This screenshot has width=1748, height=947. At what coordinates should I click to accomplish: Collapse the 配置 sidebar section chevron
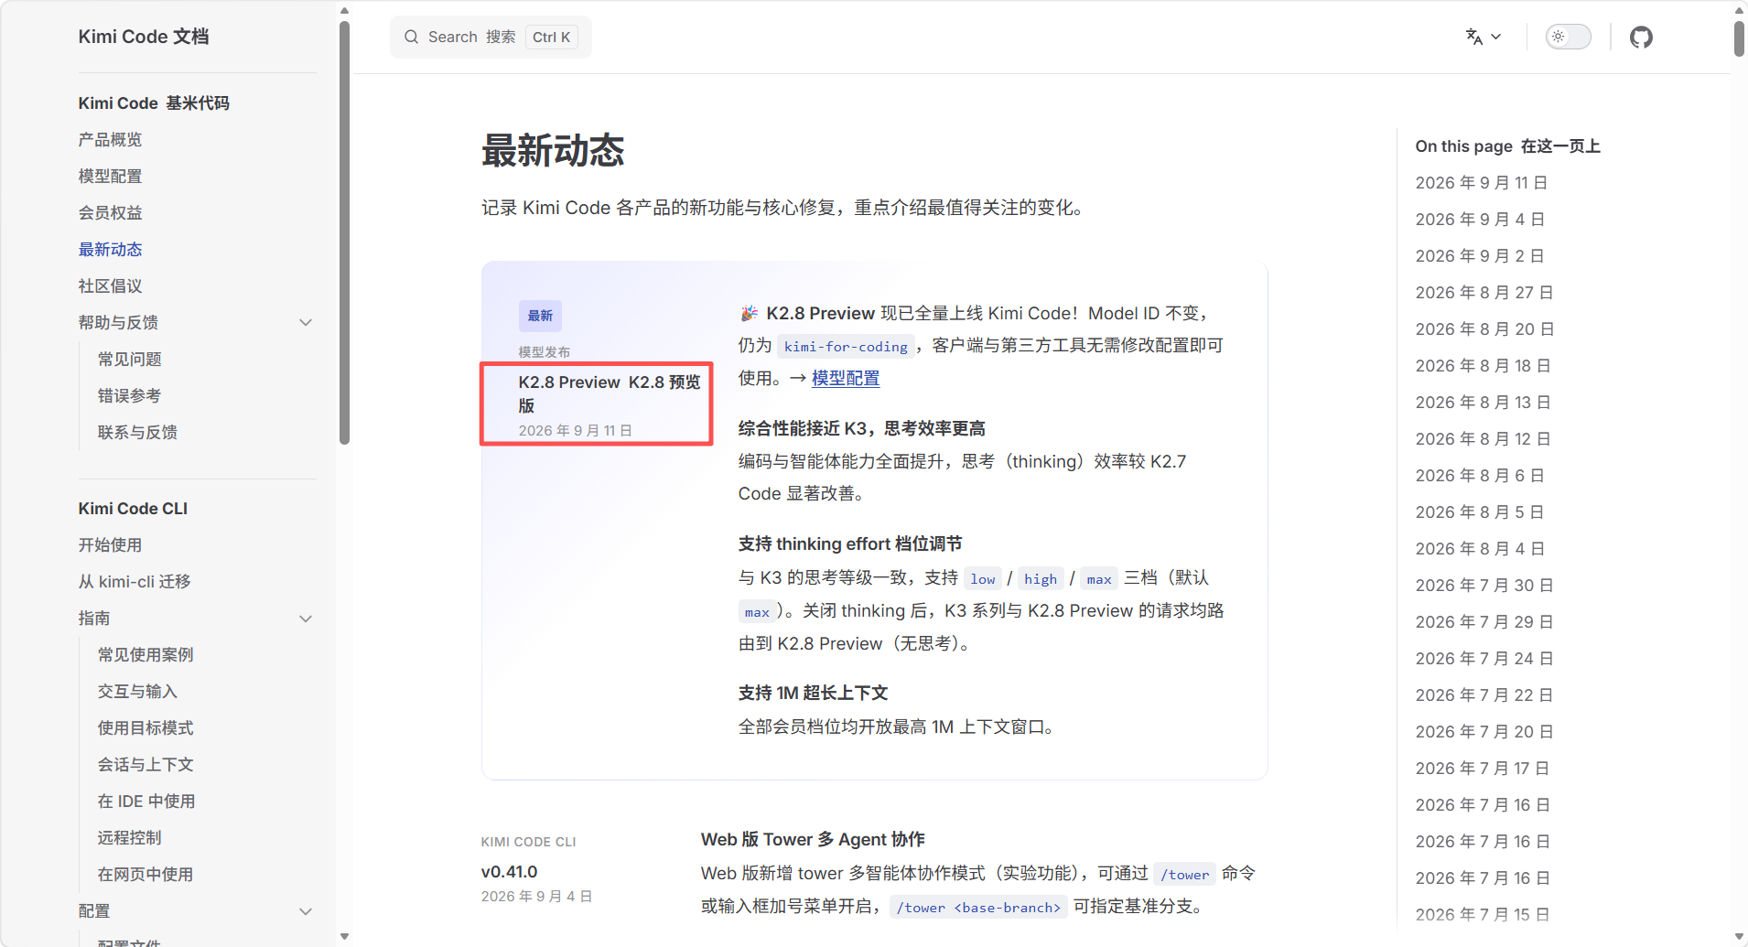[x=306, y=911]
